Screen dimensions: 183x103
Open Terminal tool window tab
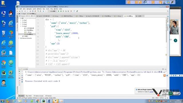click(48, 96)
